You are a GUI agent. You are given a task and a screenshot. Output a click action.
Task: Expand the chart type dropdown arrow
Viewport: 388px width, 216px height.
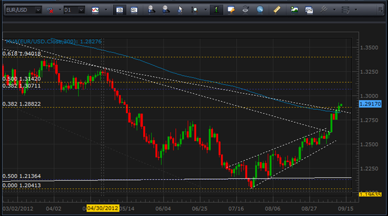point(106,10)
